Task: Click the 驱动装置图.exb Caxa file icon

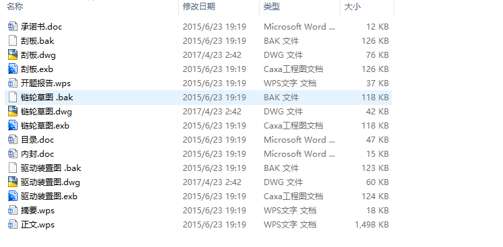Action: point(13,196)
